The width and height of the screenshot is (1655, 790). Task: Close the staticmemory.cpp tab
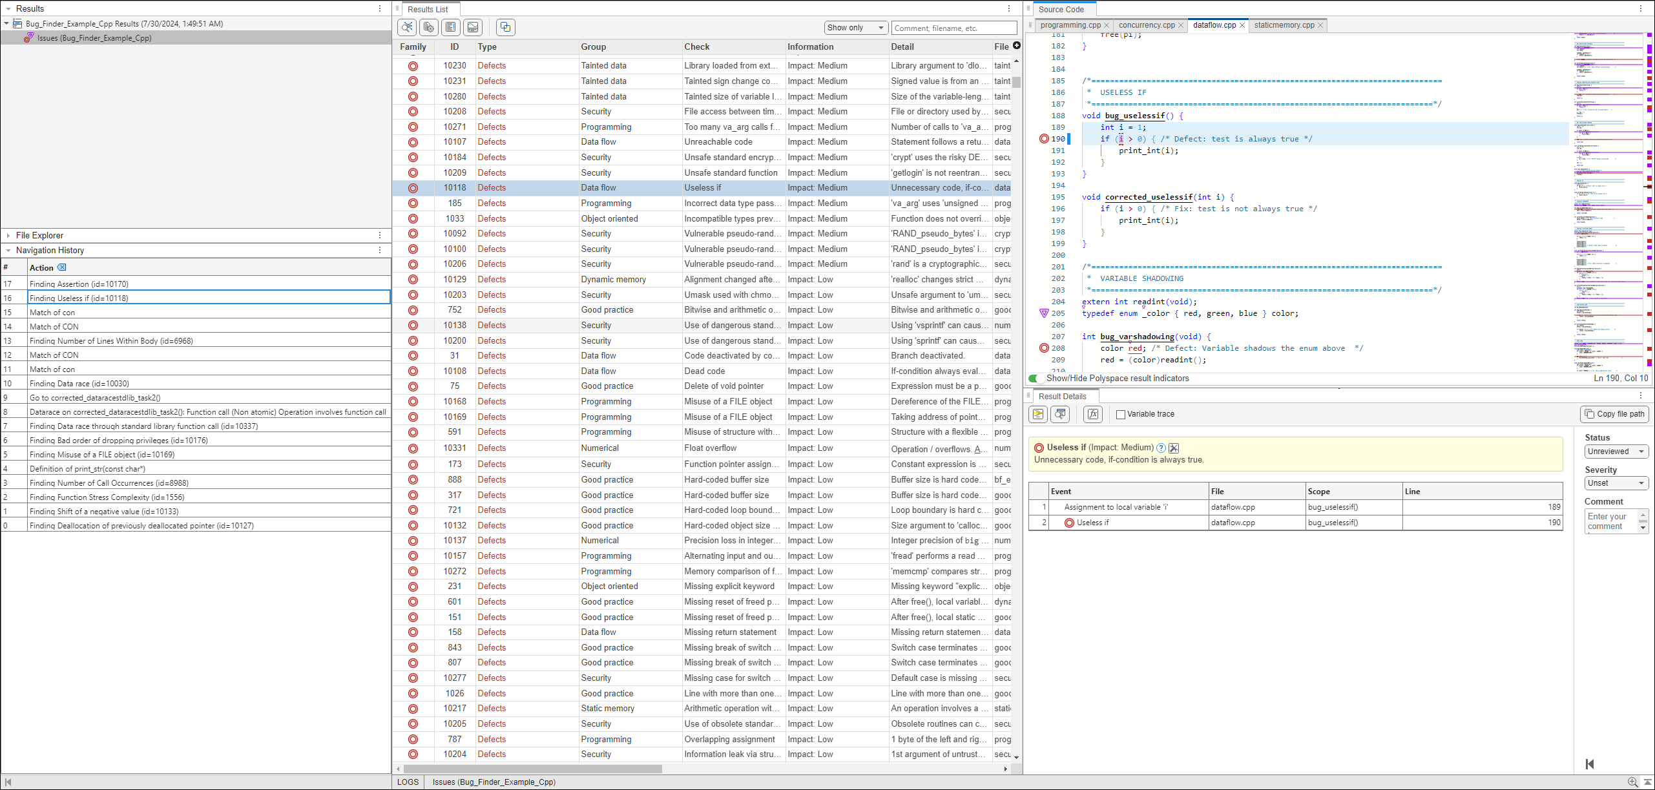1320,26
